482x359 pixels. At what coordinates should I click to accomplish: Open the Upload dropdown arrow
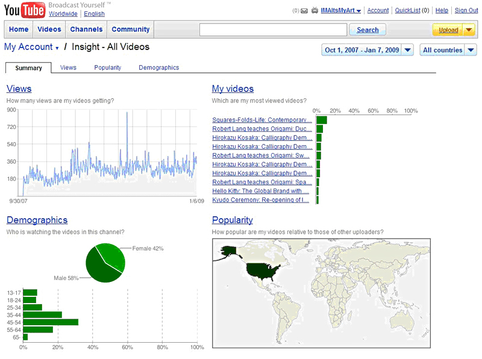click(468, 30)
